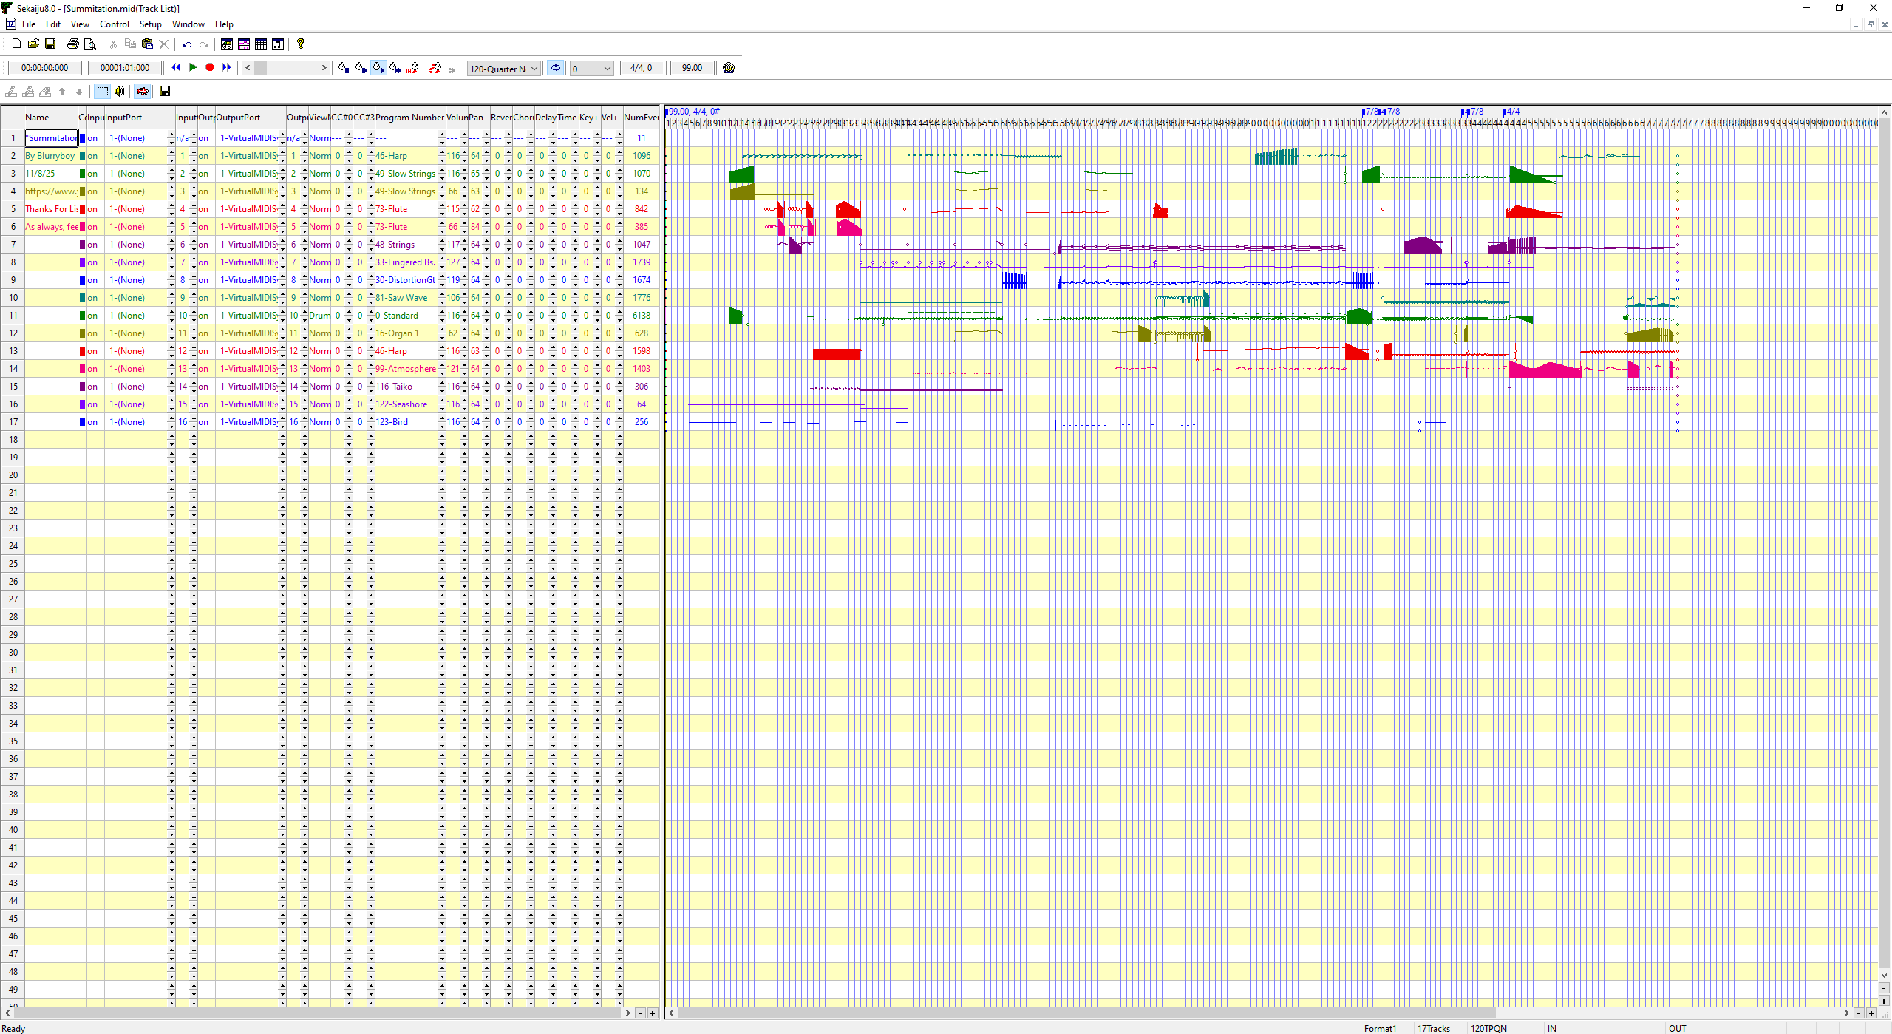The width and height of the screenshot is (1892, 1034).
Task: Open the Event List window icon
Action: coord(261,44)
